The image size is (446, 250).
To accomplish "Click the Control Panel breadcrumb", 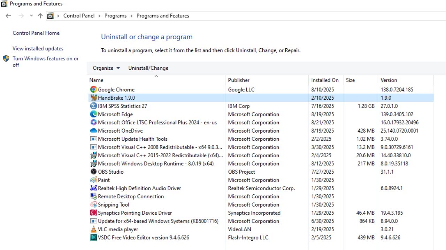I will [79, 16].
